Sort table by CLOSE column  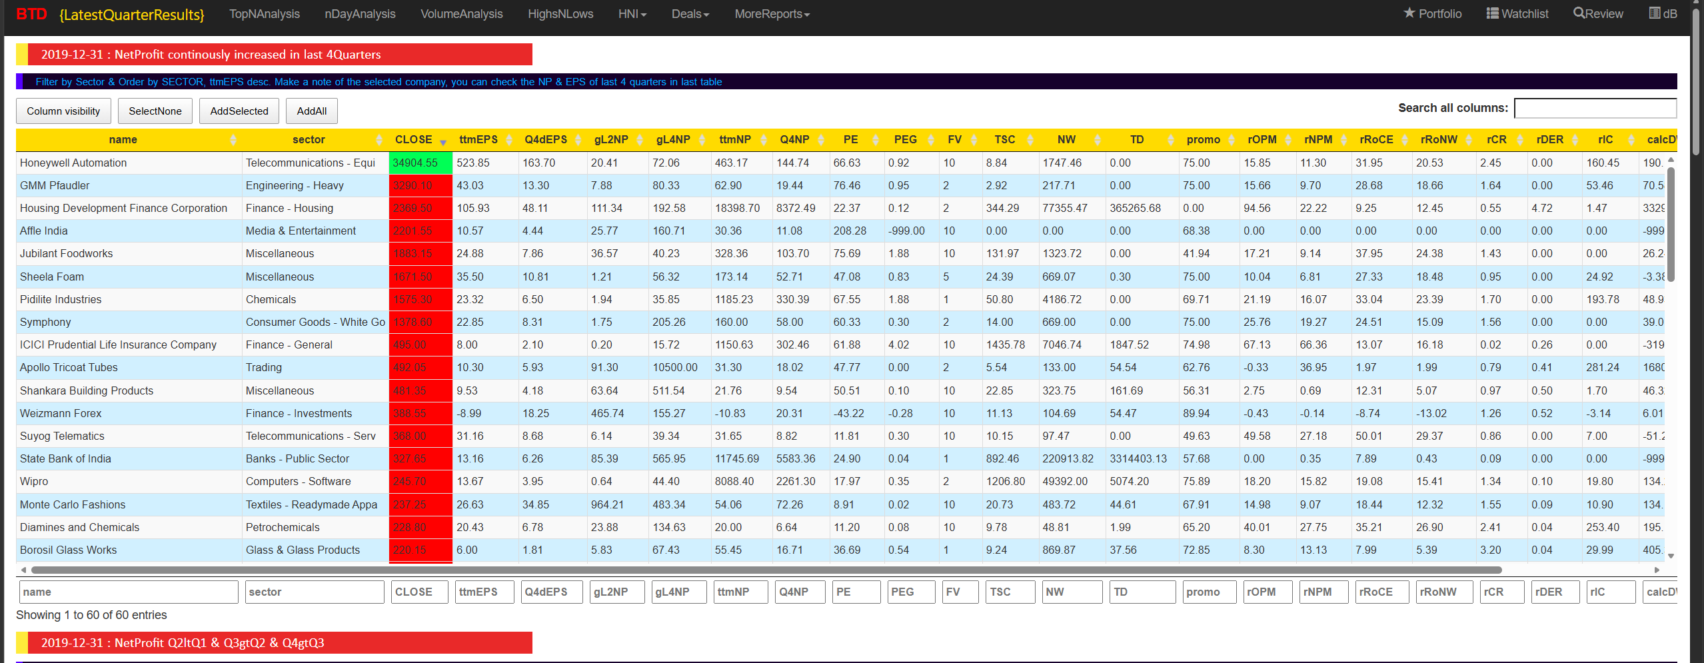coord(421,140)
